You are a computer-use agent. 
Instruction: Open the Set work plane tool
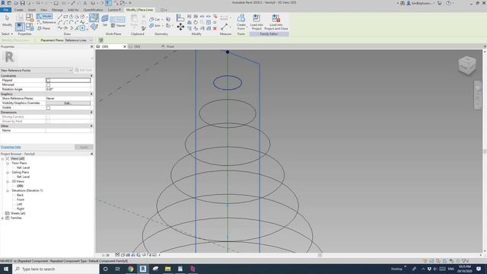coord(105,21)
